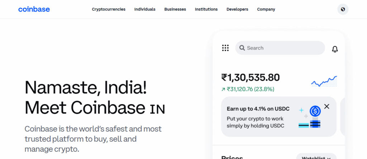Click the notification bell icon
The height and width of the screenshot is (159, 367).
335,49
